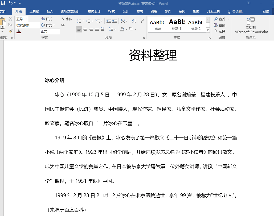Open the paste options dropdown arrow
This screenshot has width=274, height=216.
coord(2,32)
